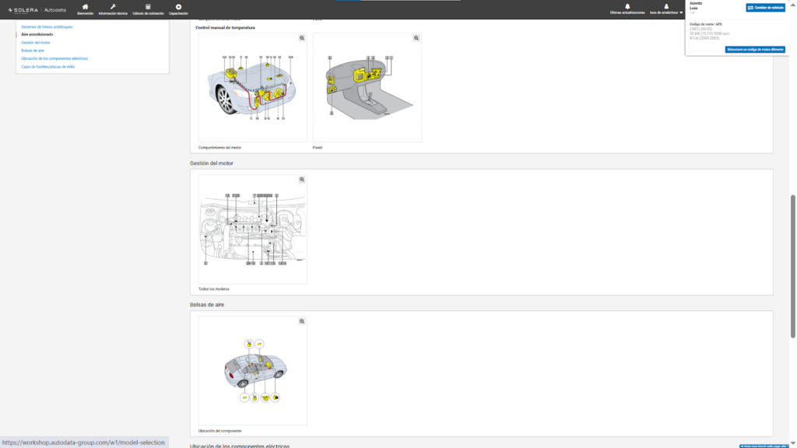Viewport: 797px width, 448px height.
Task: Click the Solera Autodata logo
Action: tap(36, 10)
